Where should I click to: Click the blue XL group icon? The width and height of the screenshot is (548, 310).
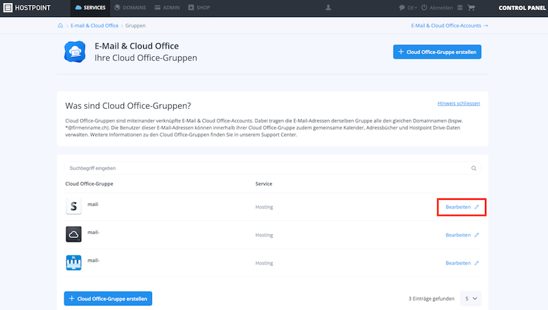pyautogui.click(x=74, y=263)
